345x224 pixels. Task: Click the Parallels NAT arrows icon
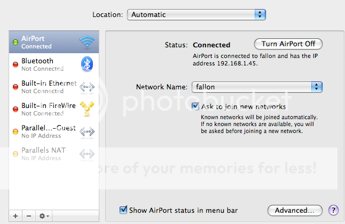(87, 154)
